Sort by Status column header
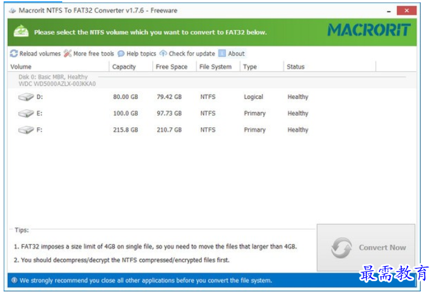 pos(296,67)
